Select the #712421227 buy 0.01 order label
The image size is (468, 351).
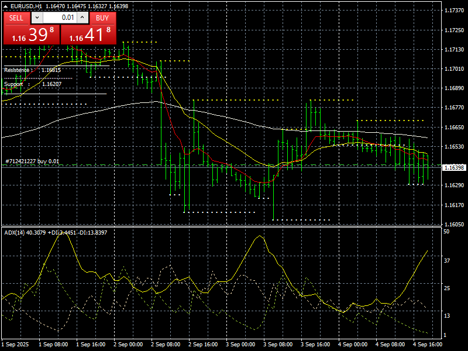(x=32, y=161)
